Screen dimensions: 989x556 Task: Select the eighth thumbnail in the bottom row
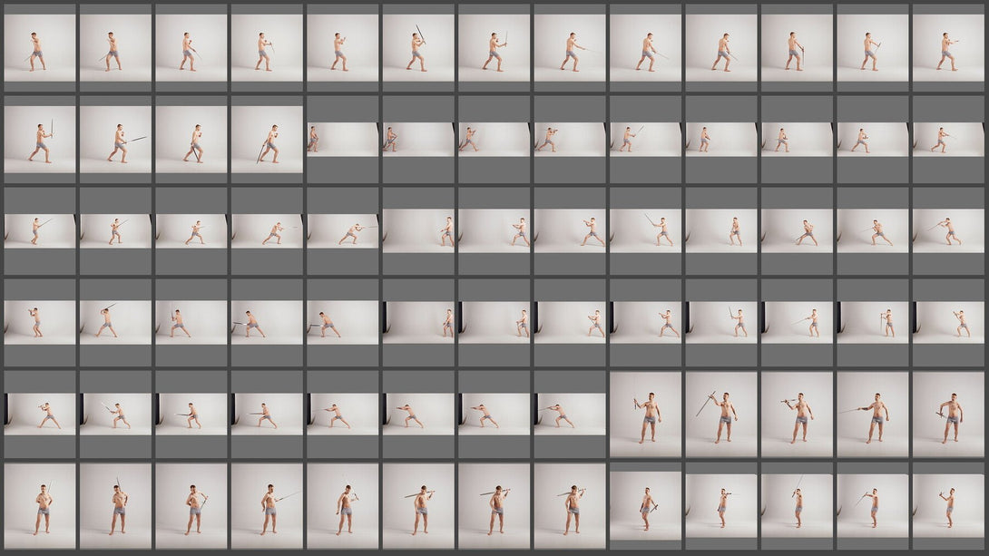click(570, 506)
